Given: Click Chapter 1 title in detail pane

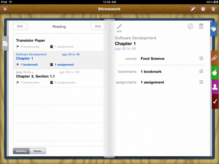Looking at the screenshot, I should pyautogui.click(x=125, y=44).
